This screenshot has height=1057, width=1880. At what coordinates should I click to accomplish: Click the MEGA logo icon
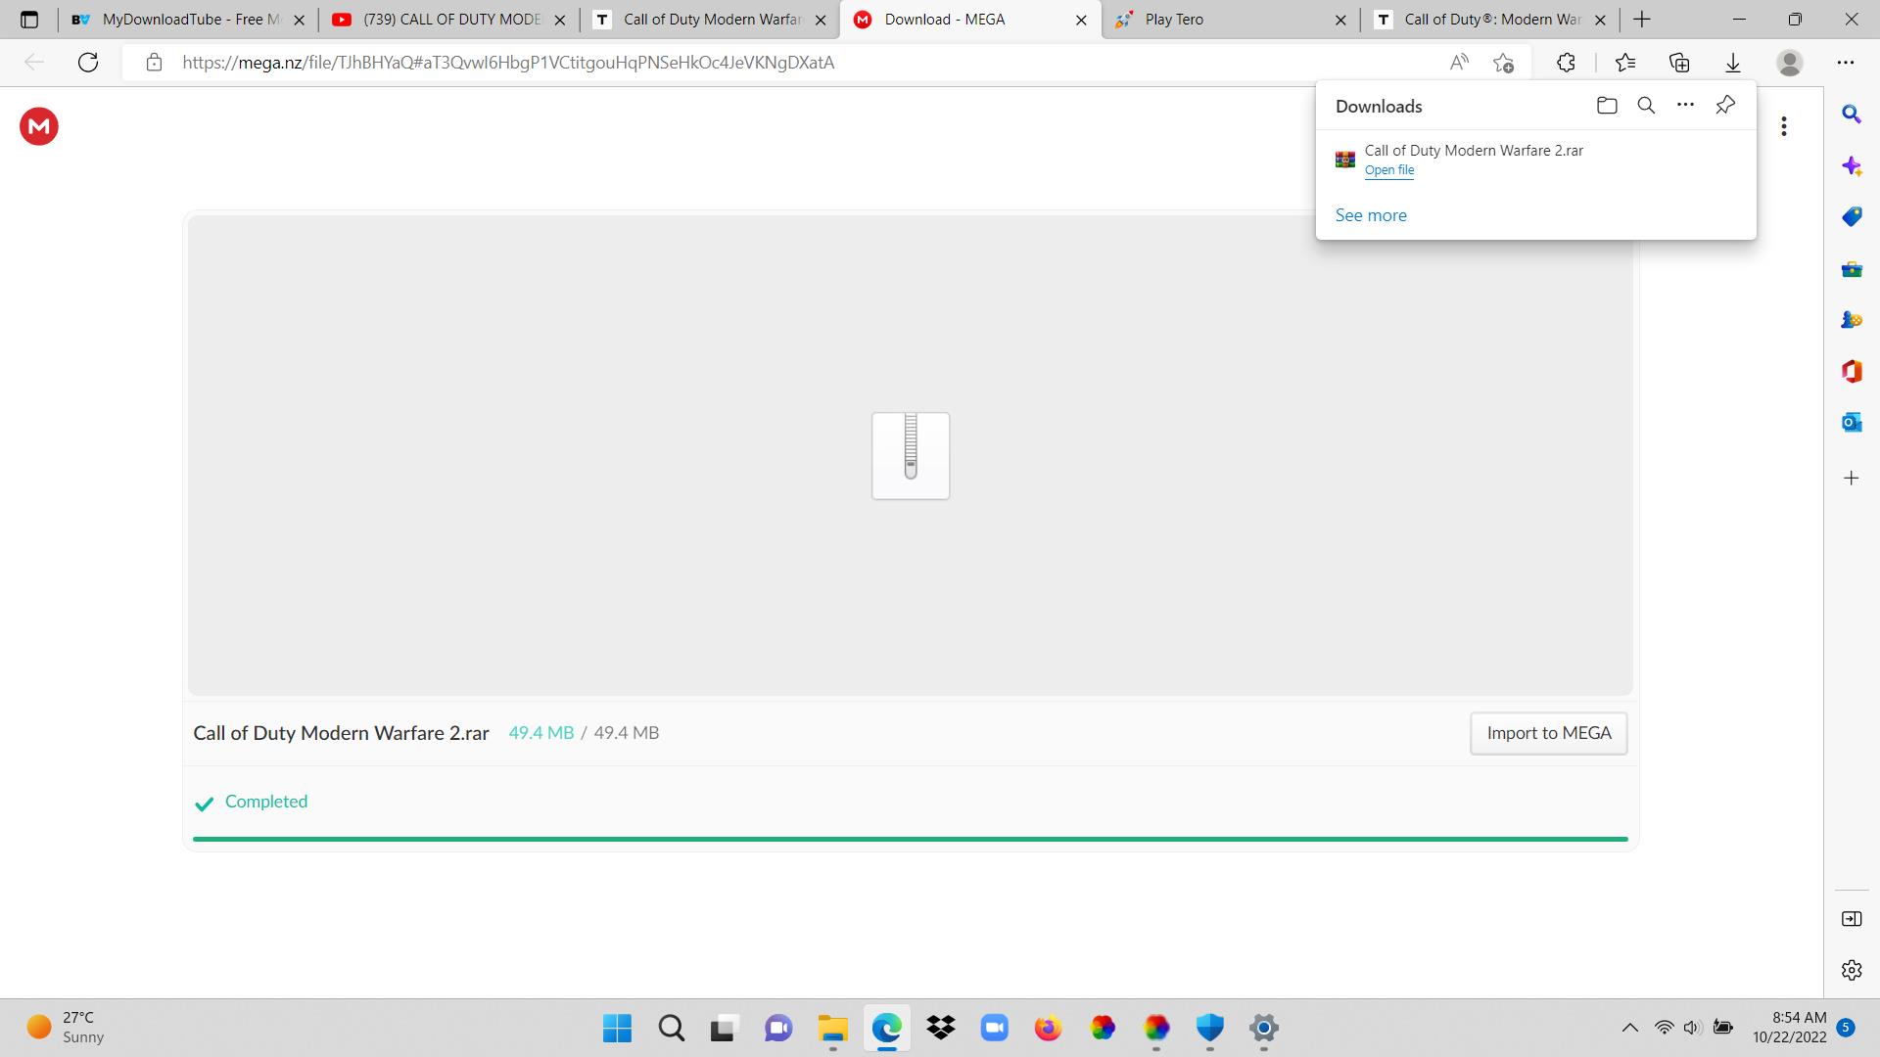tap(39, 126)
